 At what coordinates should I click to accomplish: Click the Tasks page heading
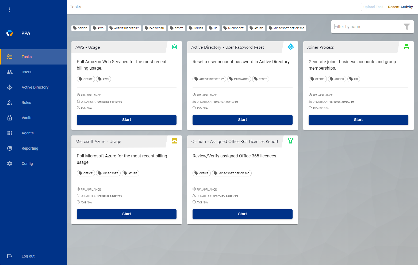pyautogui.click(x=75, y=7)
